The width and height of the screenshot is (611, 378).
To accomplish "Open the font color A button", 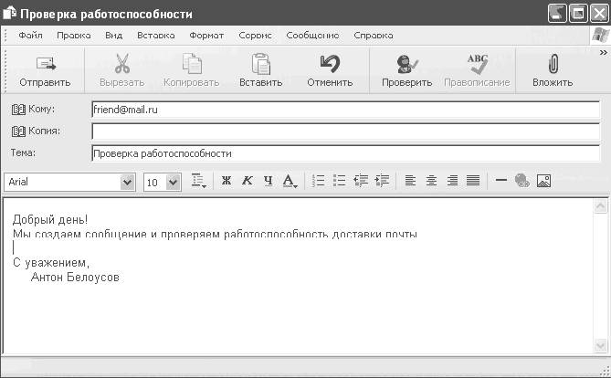I will point(290,181).
